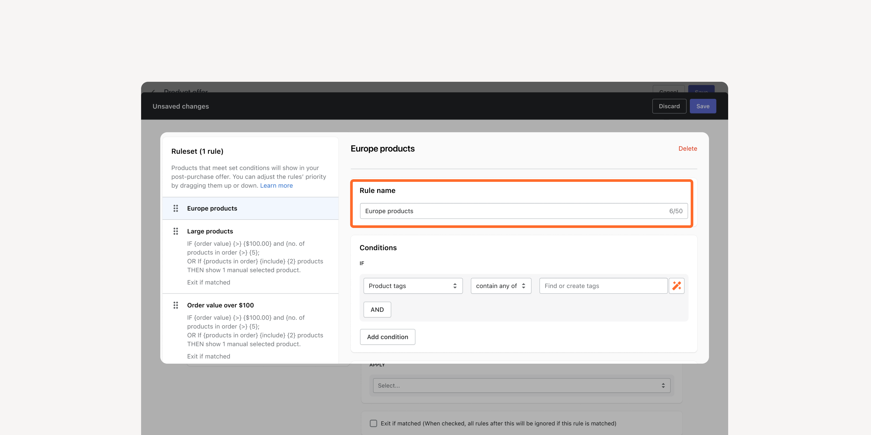Image resolution: width=871 pixels, height=435 pixels.
Task: Click Exit if matched under Large products
Action: pos(208,282)
